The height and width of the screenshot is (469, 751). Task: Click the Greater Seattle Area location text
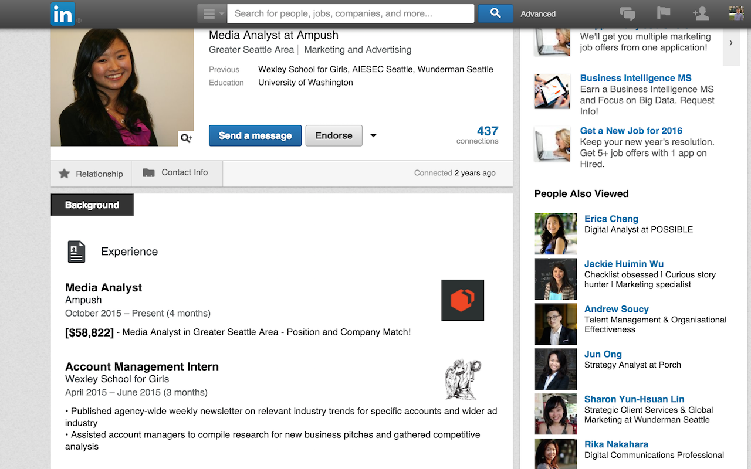click(252, 50)
